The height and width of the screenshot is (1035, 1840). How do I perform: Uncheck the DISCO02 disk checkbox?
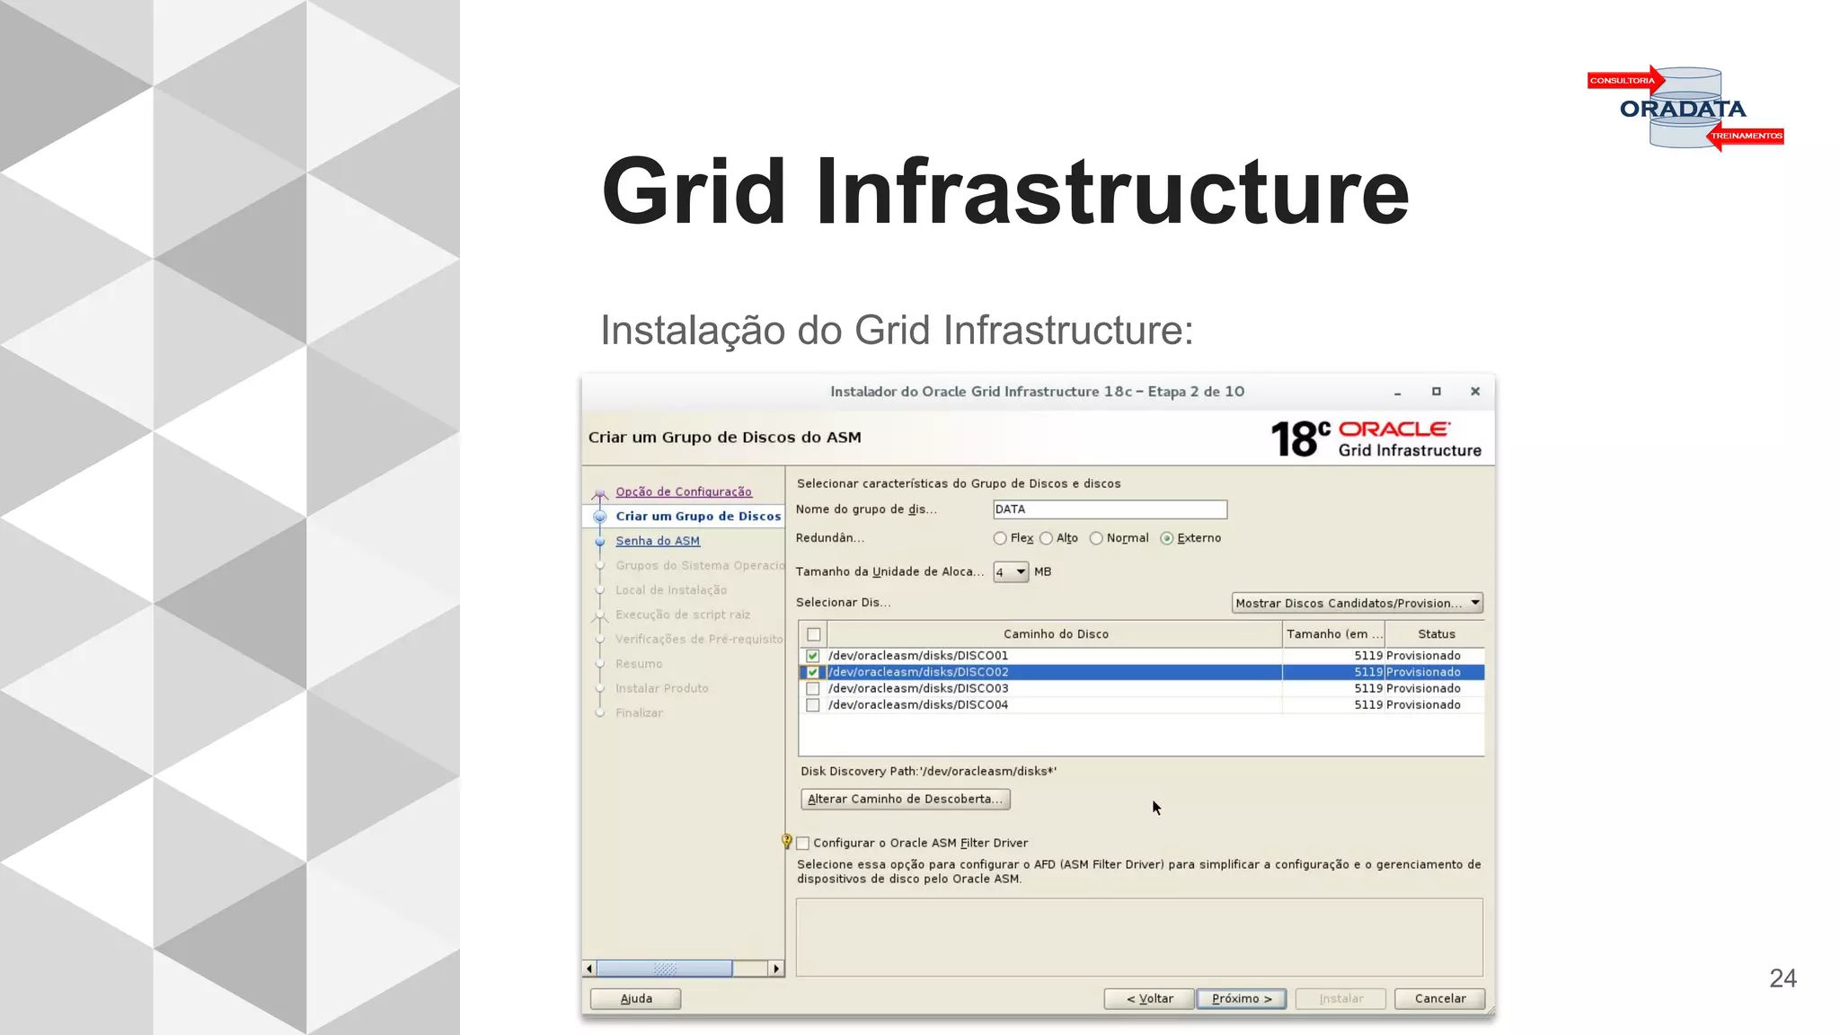[813, 672]
